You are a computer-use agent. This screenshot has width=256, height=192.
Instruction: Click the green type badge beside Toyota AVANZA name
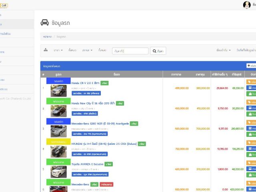coord(108,164)
